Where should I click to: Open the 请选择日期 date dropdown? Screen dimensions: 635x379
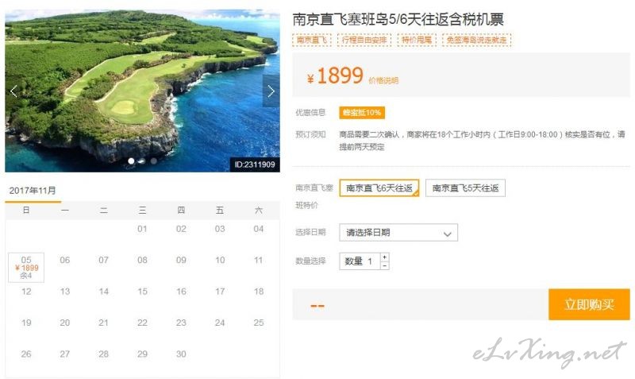pos(398,233)
